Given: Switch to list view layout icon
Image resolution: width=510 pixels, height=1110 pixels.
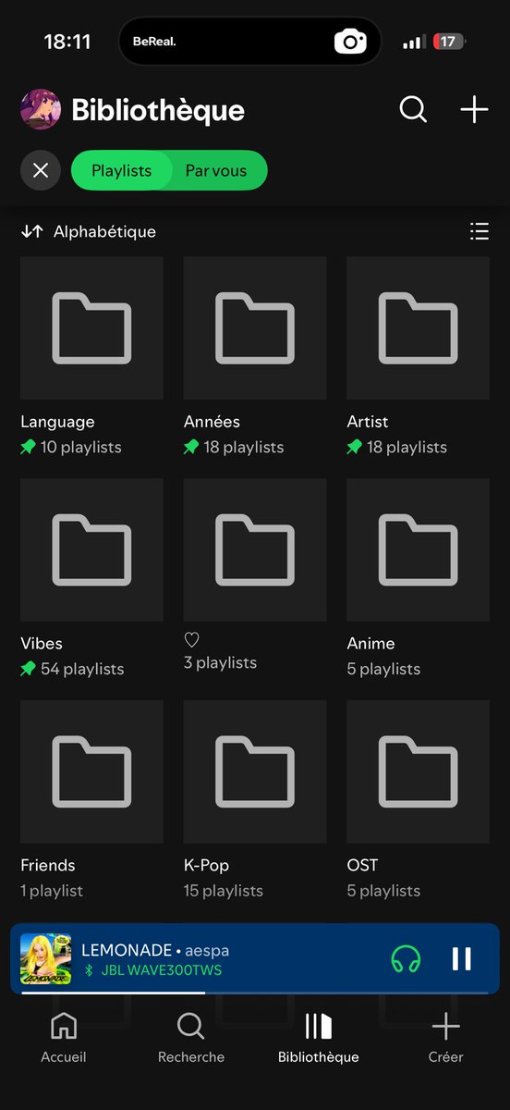Looking at the screenshot, I should point(479,231).
